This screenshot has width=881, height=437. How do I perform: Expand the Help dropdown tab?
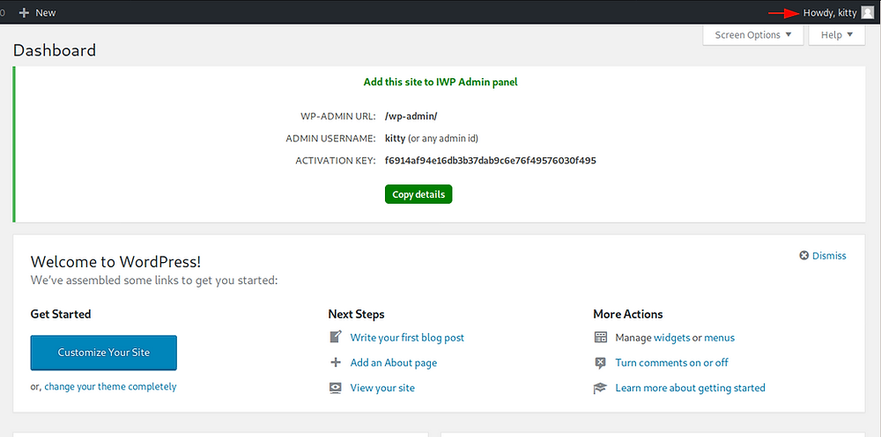pos(837,35)
